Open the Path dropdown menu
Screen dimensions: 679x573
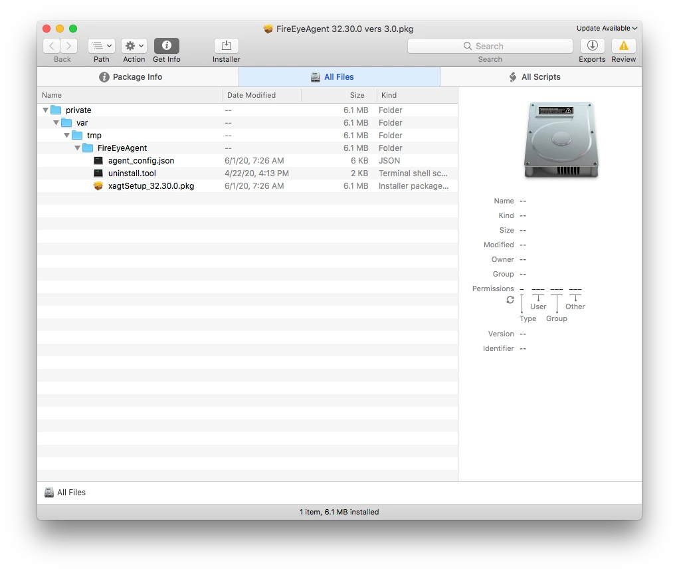point(102,46)
